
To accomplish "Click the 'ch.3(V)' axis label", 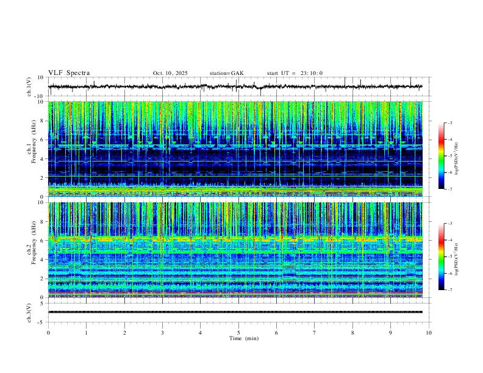I will (x=29, y=313).
